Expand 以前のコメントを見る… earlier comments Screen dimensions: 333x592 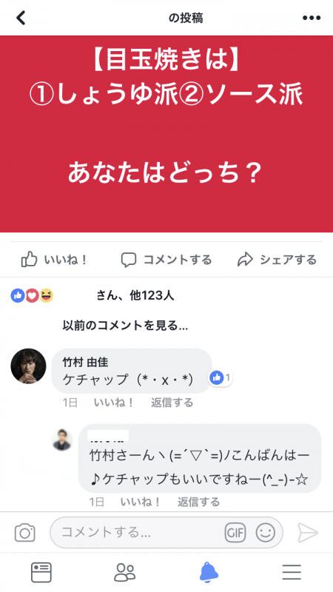(x=125, y=326)
